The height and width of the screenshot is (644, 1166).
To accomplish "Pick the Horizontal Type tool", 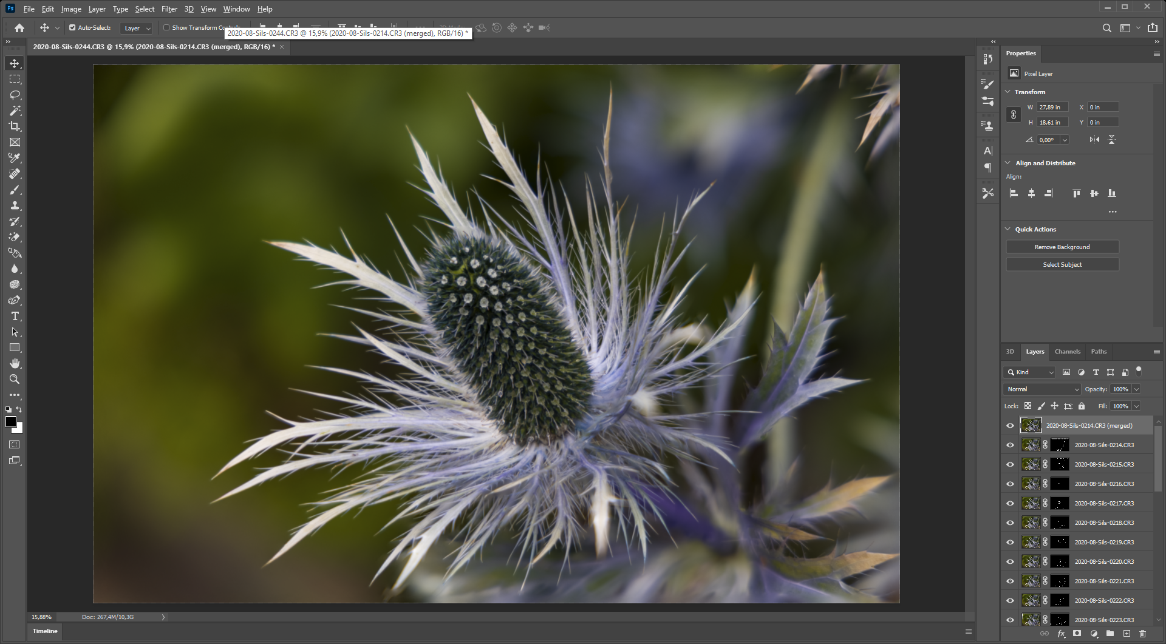I will (15, 317).
